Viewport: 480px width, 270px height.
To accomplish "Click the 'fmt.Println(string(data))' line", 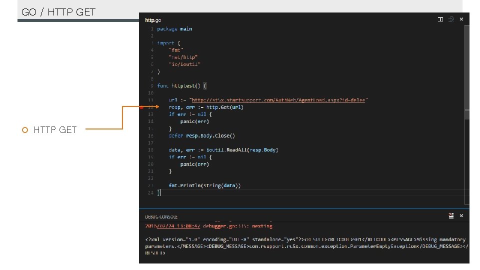I will click(205, 185).
